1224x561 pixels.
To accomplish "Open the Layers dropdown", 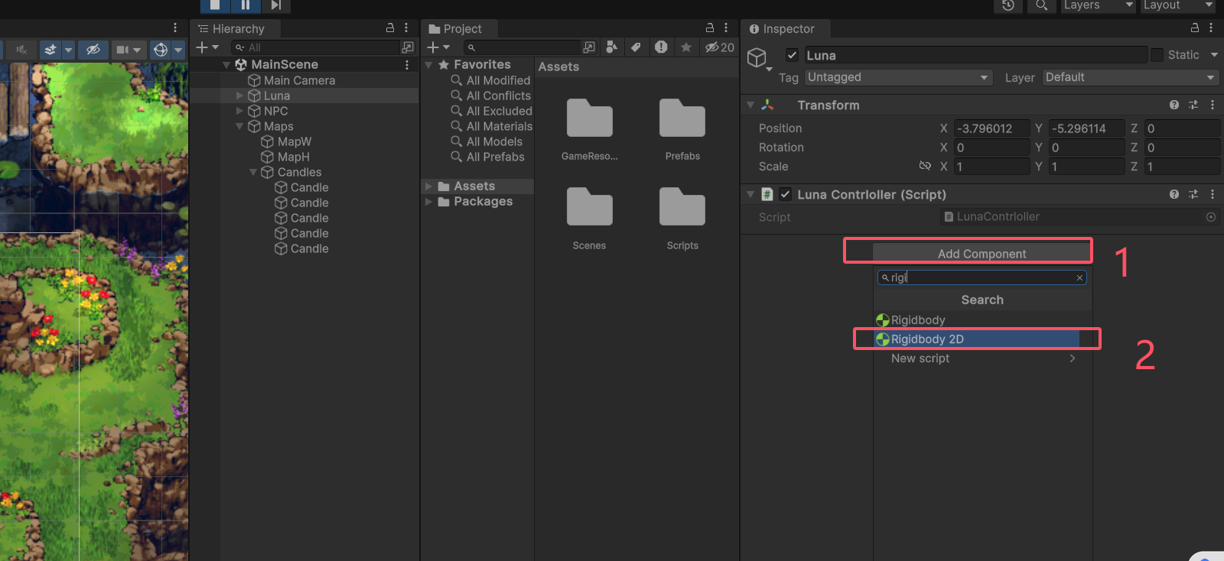I will click(1098, 5).
